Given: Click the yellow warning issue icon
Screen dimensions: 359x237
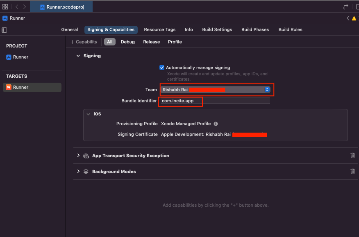Looking at the screenshot, I should tap(354, 18).
